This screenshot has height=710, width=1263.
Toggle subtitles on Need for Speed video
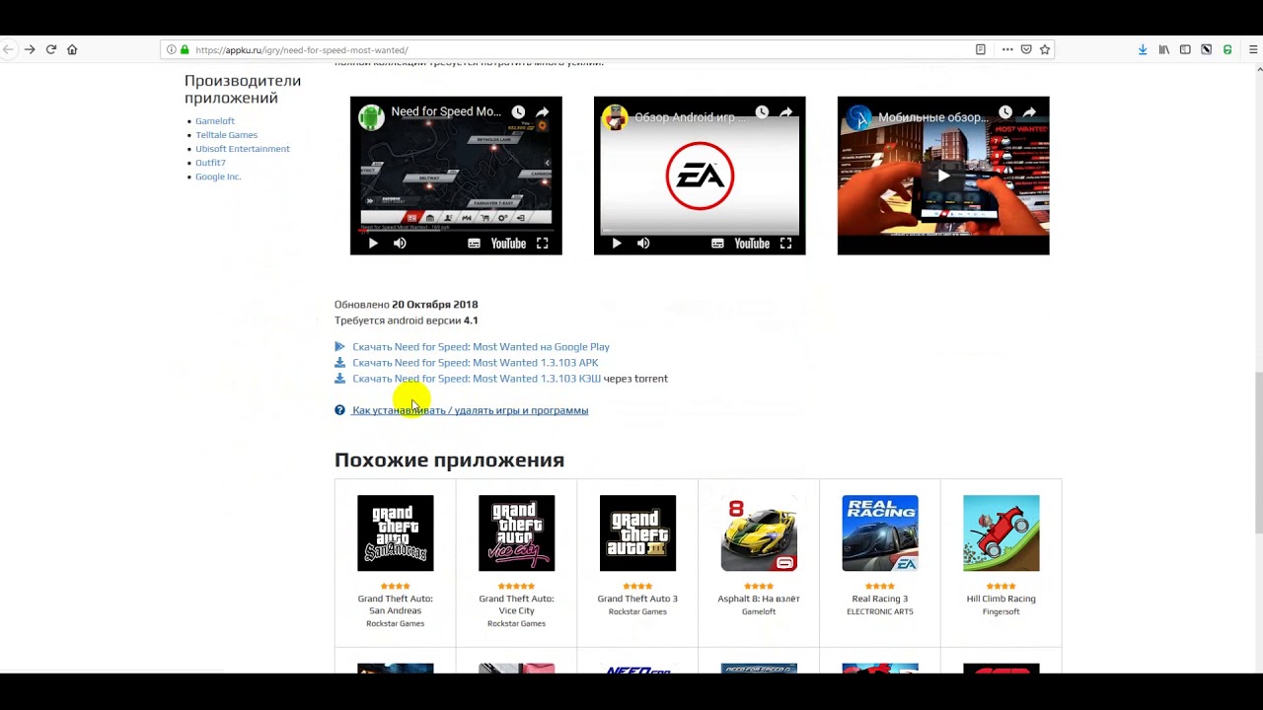(x=474, y=244)
